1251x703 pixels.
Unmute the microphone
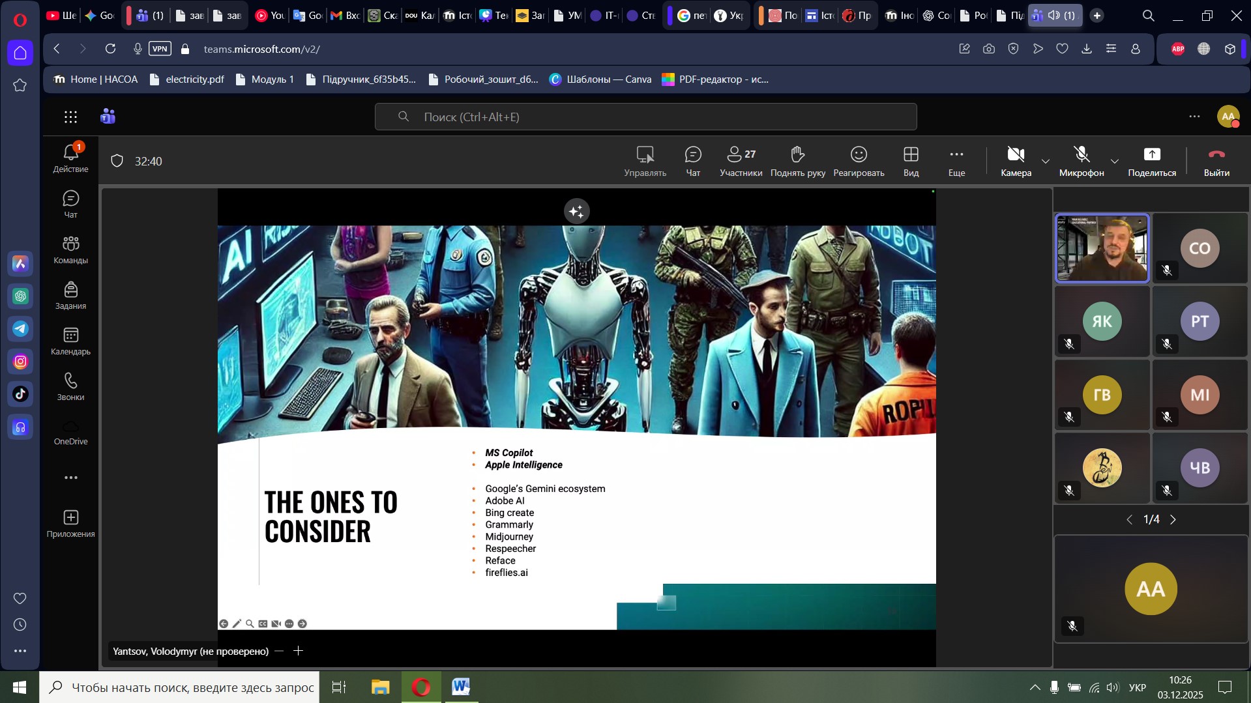tap(1081, 161)
